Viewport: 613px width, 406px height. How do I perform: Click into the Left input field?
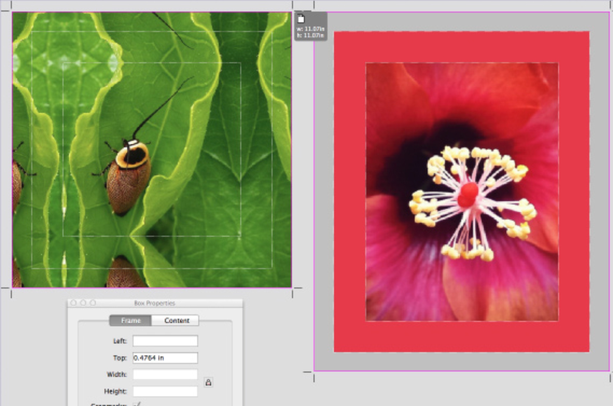point(165,341)
